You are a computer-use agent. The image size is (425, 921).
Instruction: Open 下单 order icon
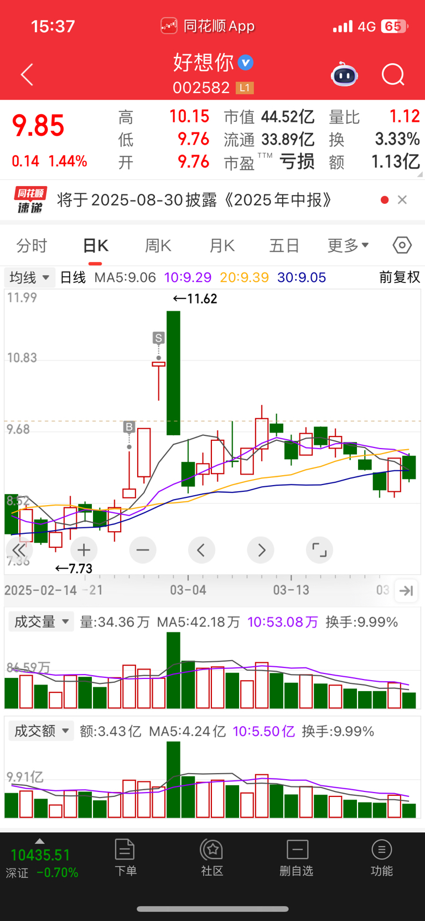[125, 857]
